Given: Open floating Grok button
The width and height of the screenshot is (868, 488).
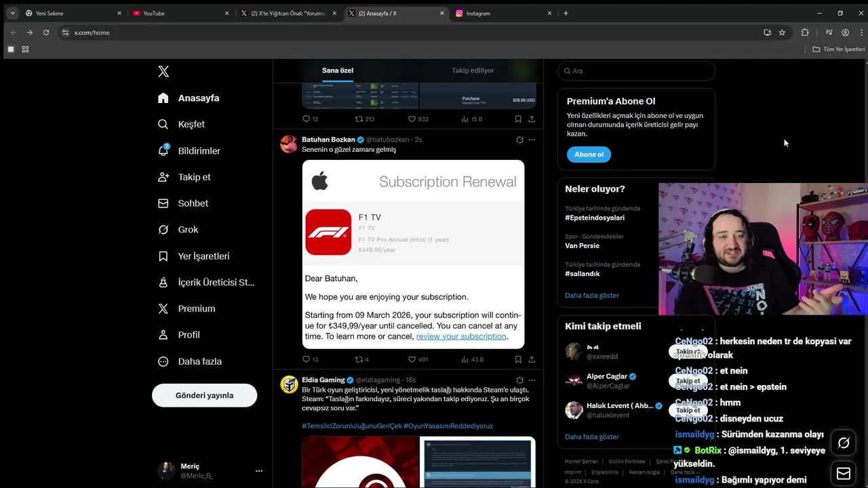Looking at the screenshot, I should coord(844,443).
